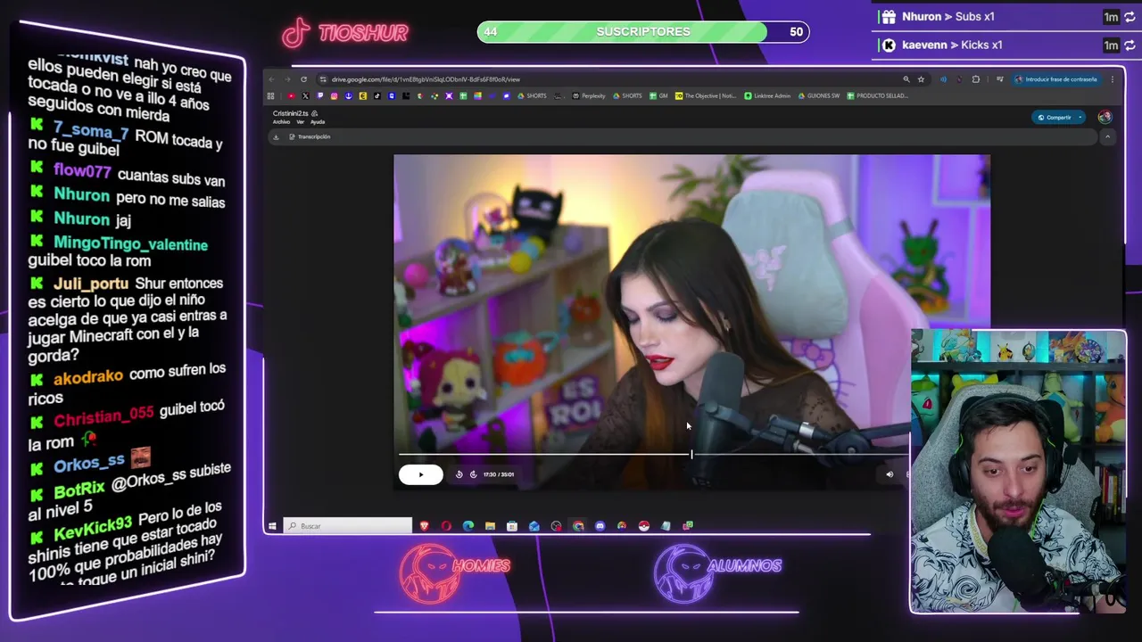1142x642 pixels.
Task: Open the Perplexity bookmark
Action: [589, 95]
